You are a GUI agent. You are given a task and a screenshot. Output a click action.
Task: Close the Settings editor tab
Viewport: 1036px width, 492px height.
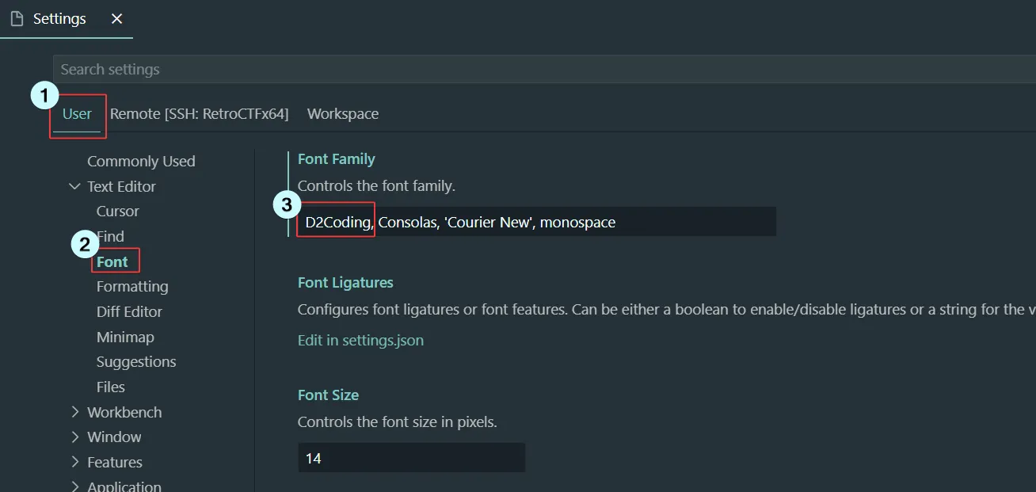point(116,19)
